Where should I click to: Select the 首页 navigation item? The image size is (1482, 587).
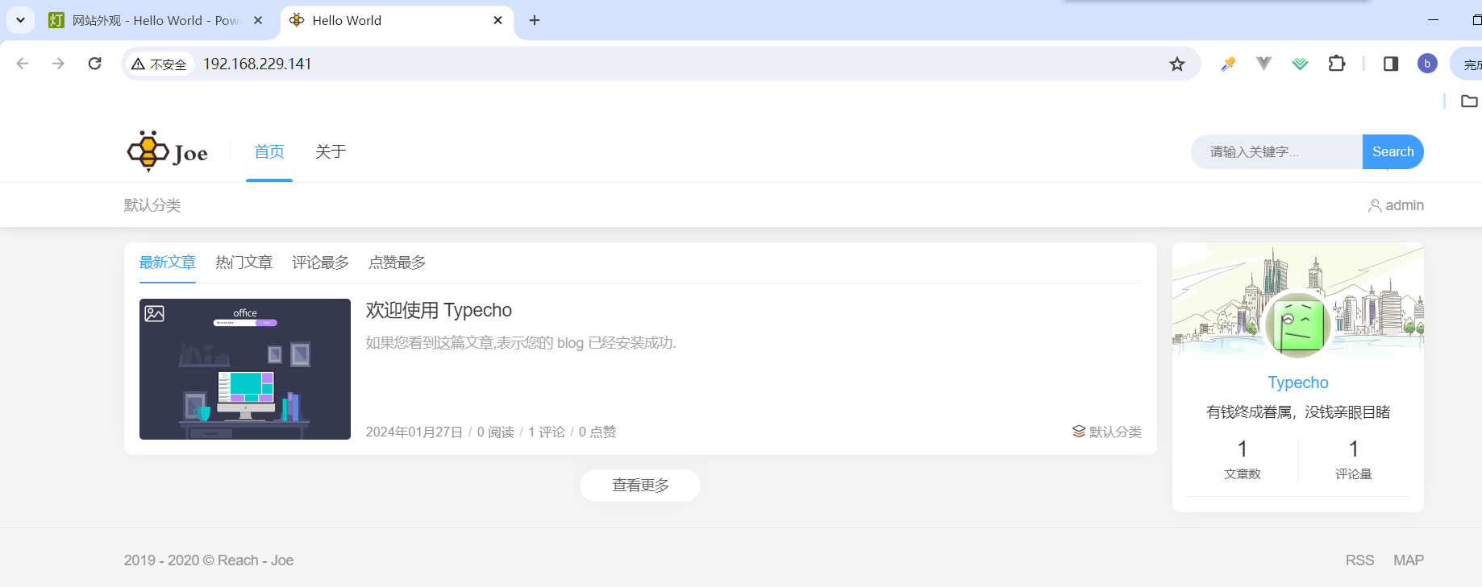(x=269, y=151)
